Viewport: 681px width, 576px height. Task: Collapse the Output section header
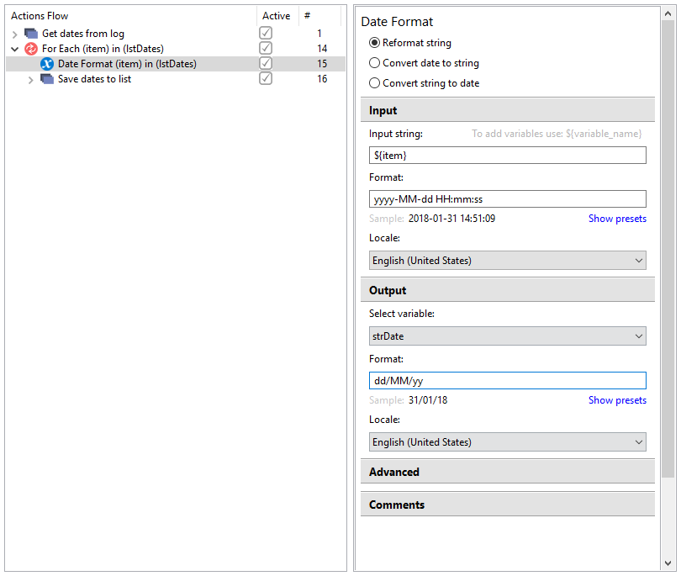click(507, 290)
